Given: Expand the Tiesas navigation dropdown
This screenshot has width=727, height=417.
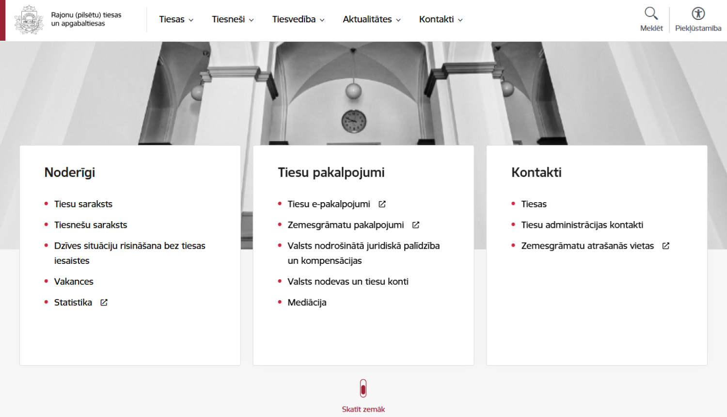Looking at the screenshot, I should coord(176,19).
